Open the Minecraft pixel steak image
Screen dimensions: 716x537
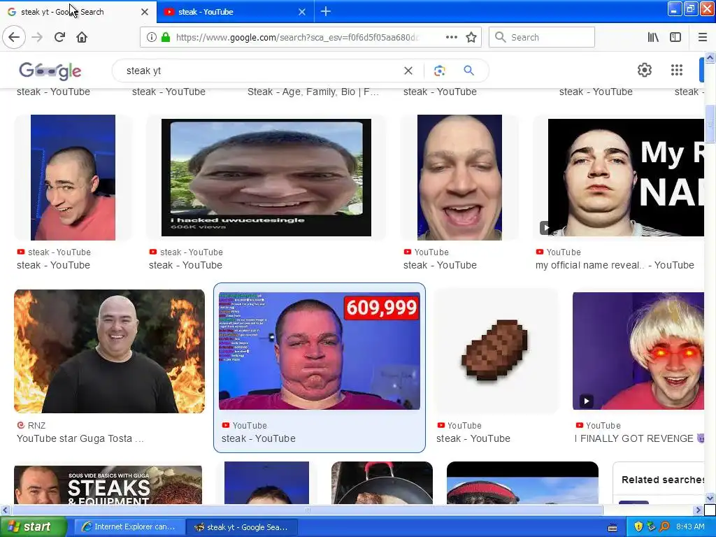(x=496, y=350)
